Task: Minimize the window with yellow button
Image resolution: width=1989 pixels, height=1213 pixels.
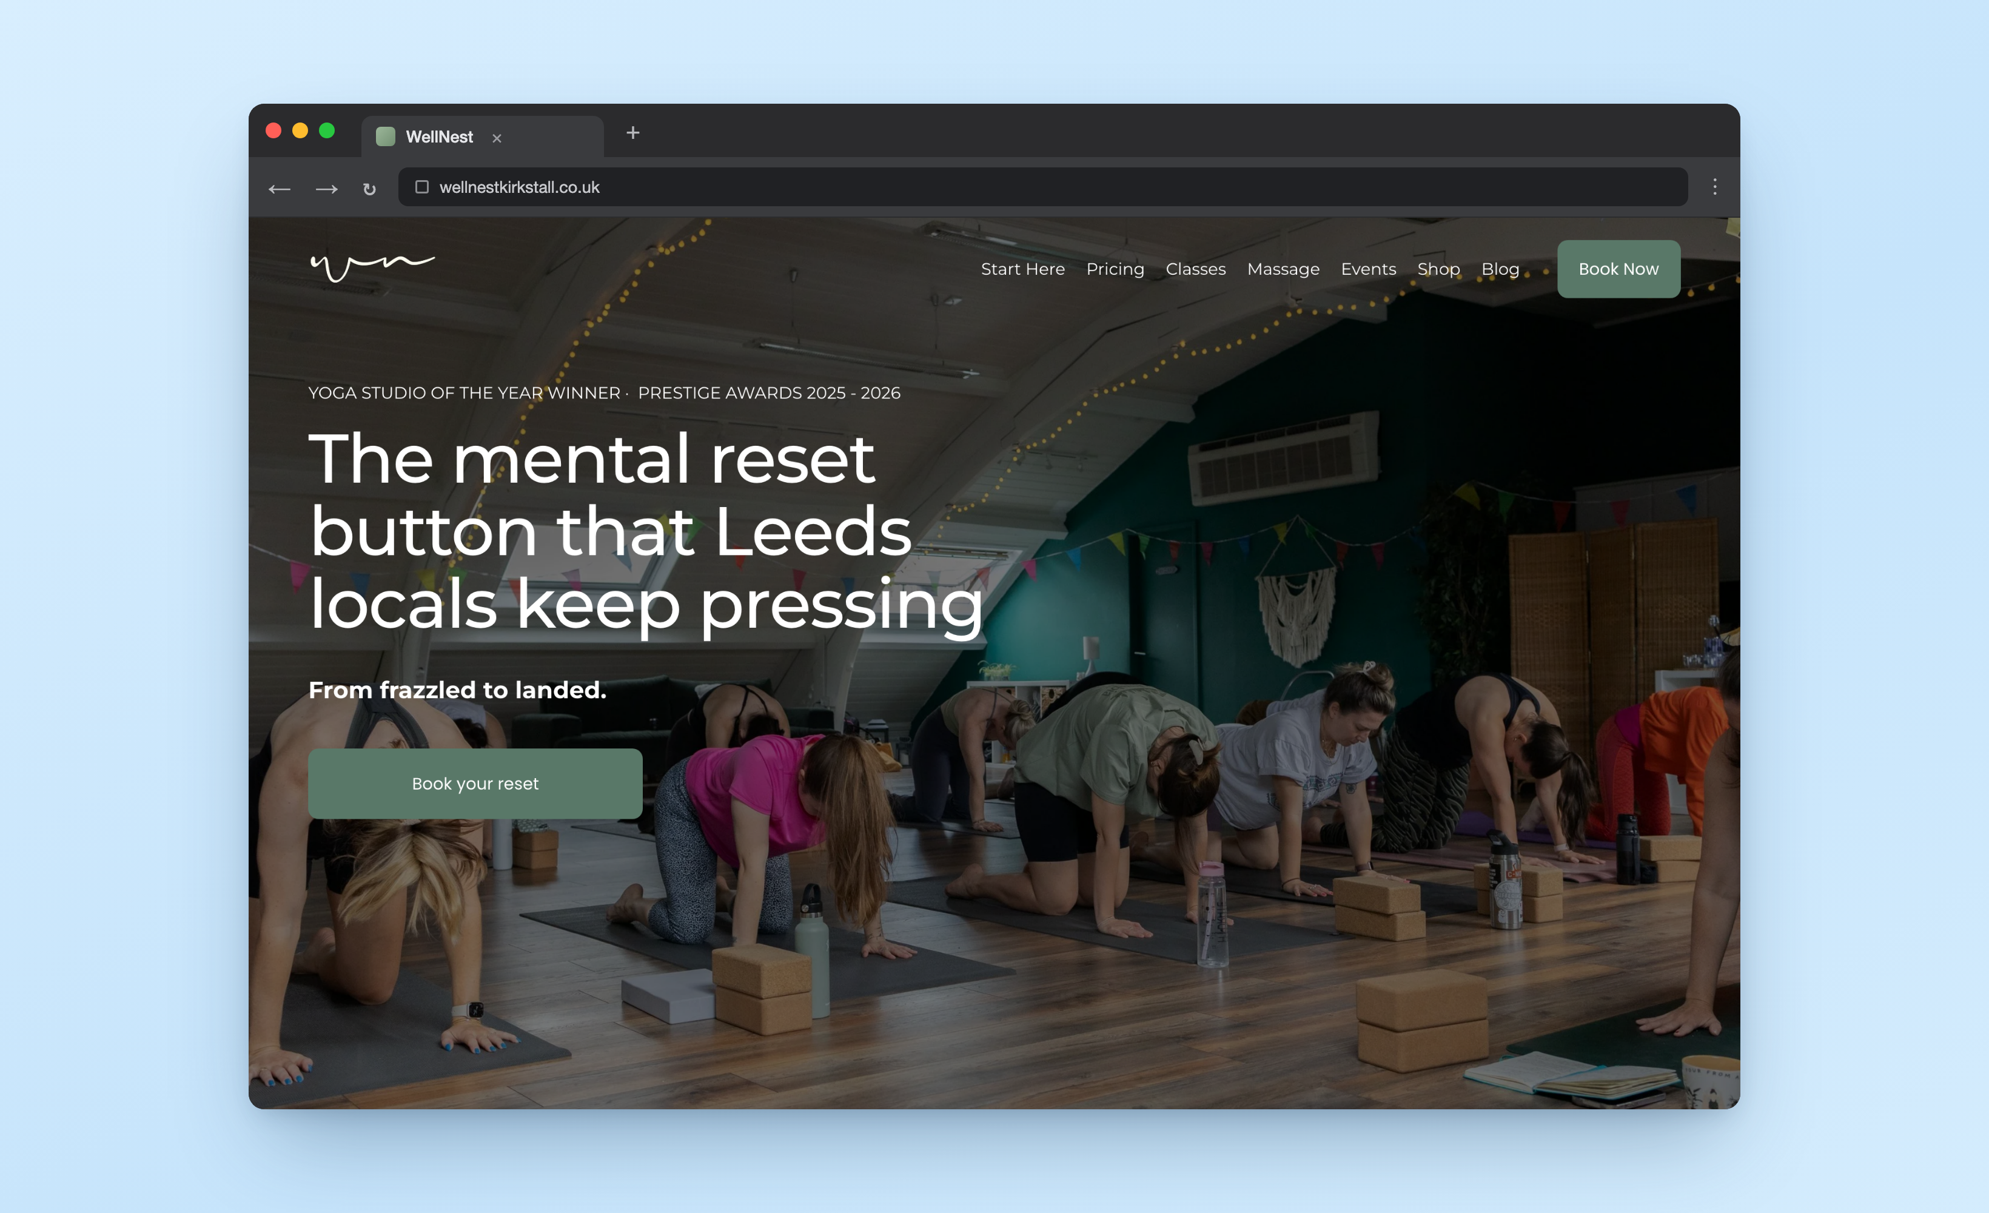Action: tap(300, 131)
